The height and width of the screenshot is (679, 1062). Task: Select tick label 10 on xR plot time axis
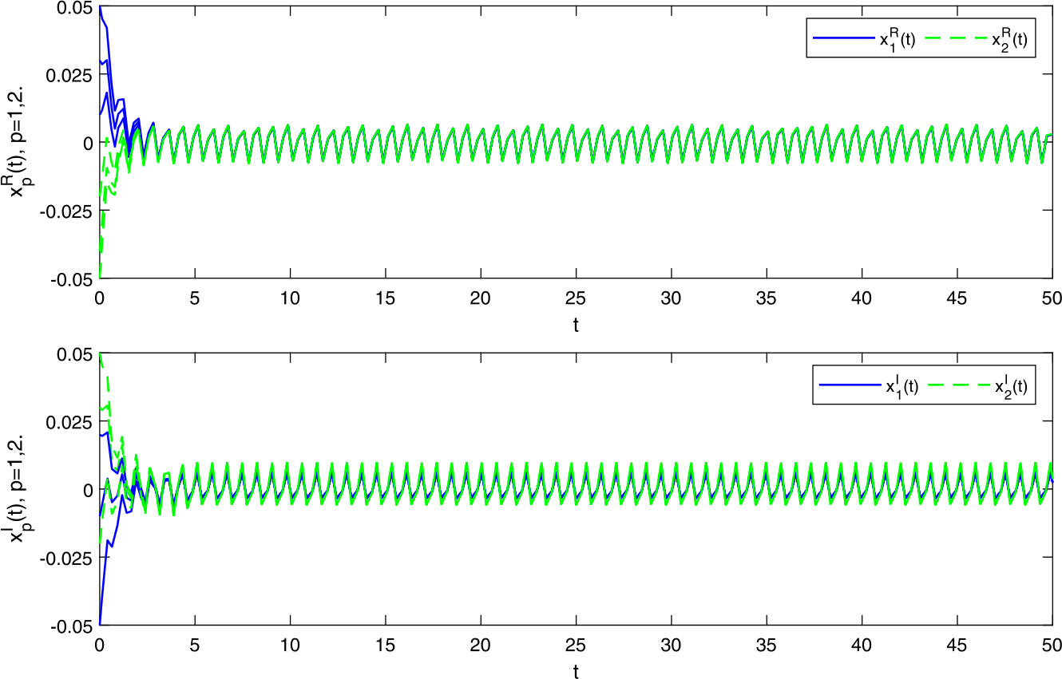point(290,297)
